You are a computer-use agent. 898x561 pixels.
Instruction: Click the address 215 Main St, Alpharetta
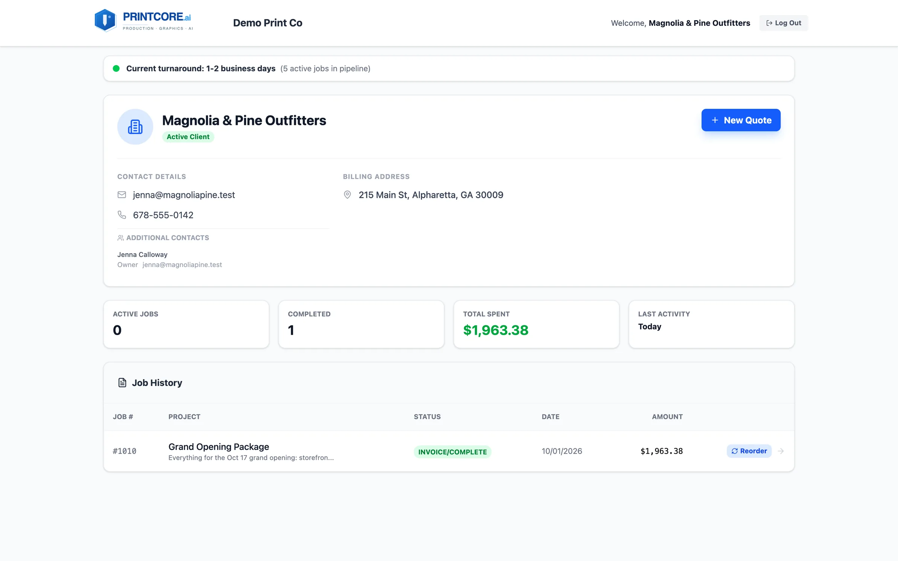(431, 195)
